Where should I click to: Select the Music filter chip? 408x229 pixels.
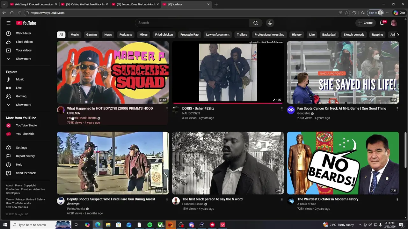(75, 35)
